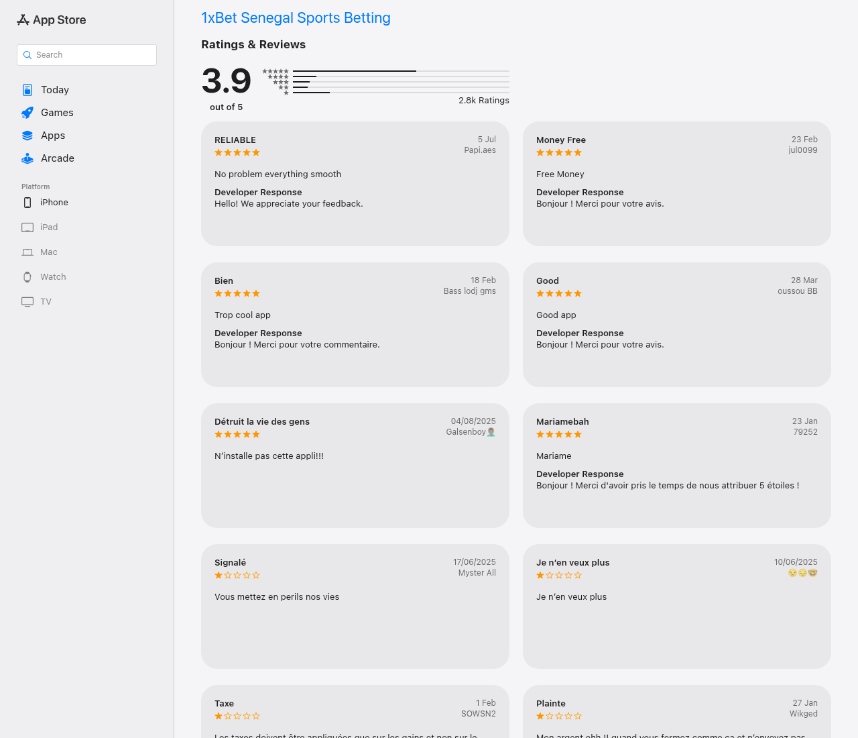
Task: Click stars on the Money Free review
Action: click(559, 153)
